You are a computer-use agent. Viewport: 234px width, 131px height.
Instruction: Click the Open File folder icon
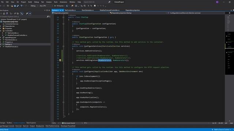pyautogui.click(x=12, y=6)
